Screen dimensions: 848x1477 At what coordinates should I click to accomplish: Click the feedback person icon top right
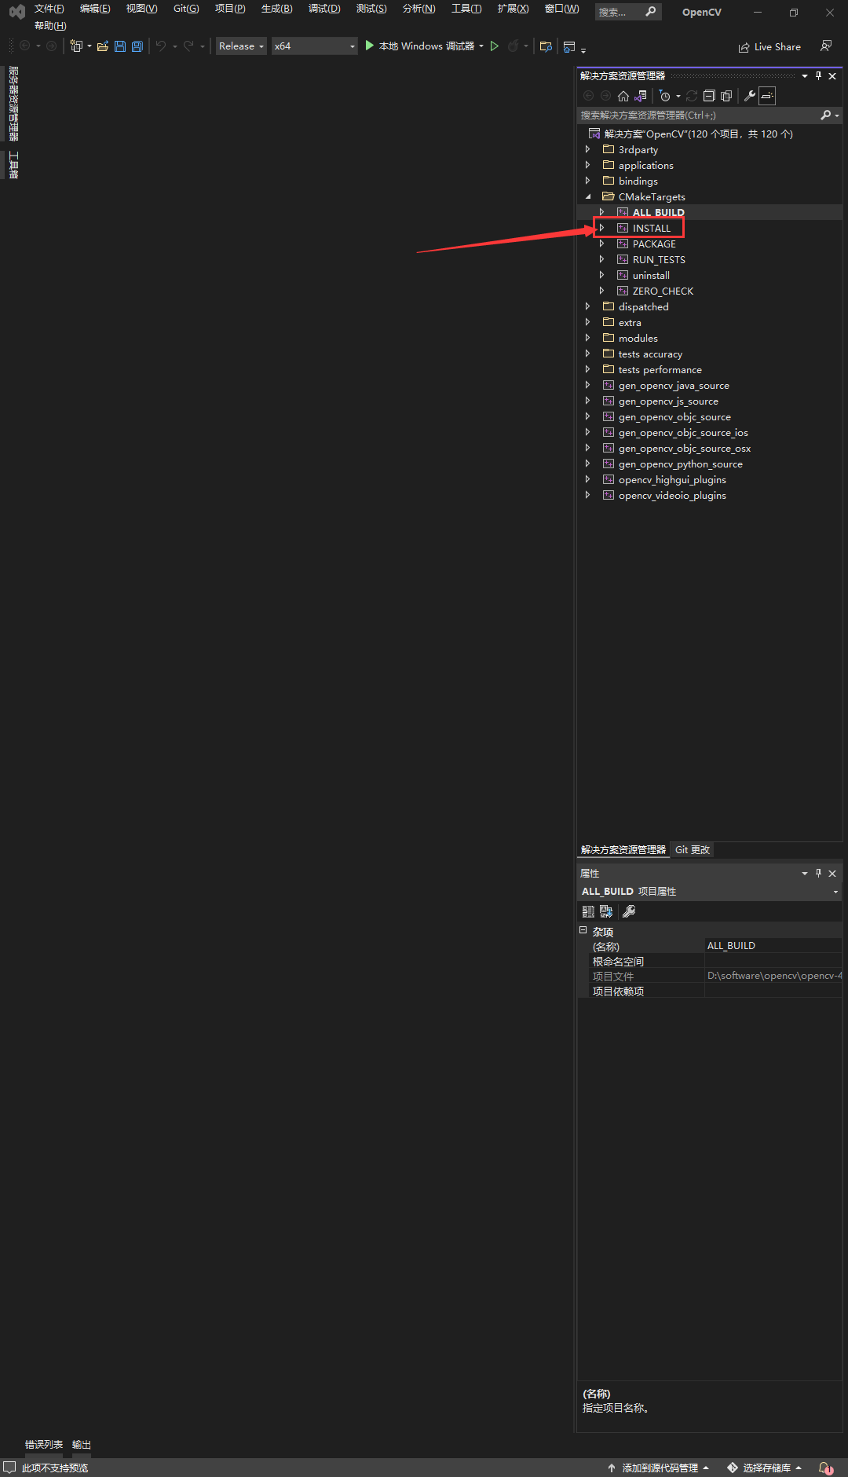point(826,46)
